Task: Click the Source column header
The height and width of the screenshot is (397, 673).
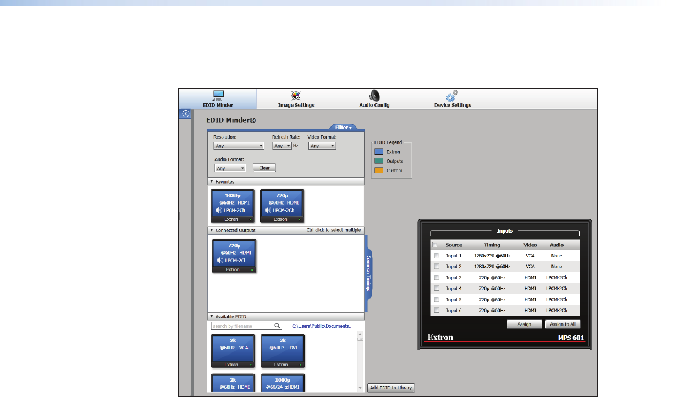Action: 454,245
